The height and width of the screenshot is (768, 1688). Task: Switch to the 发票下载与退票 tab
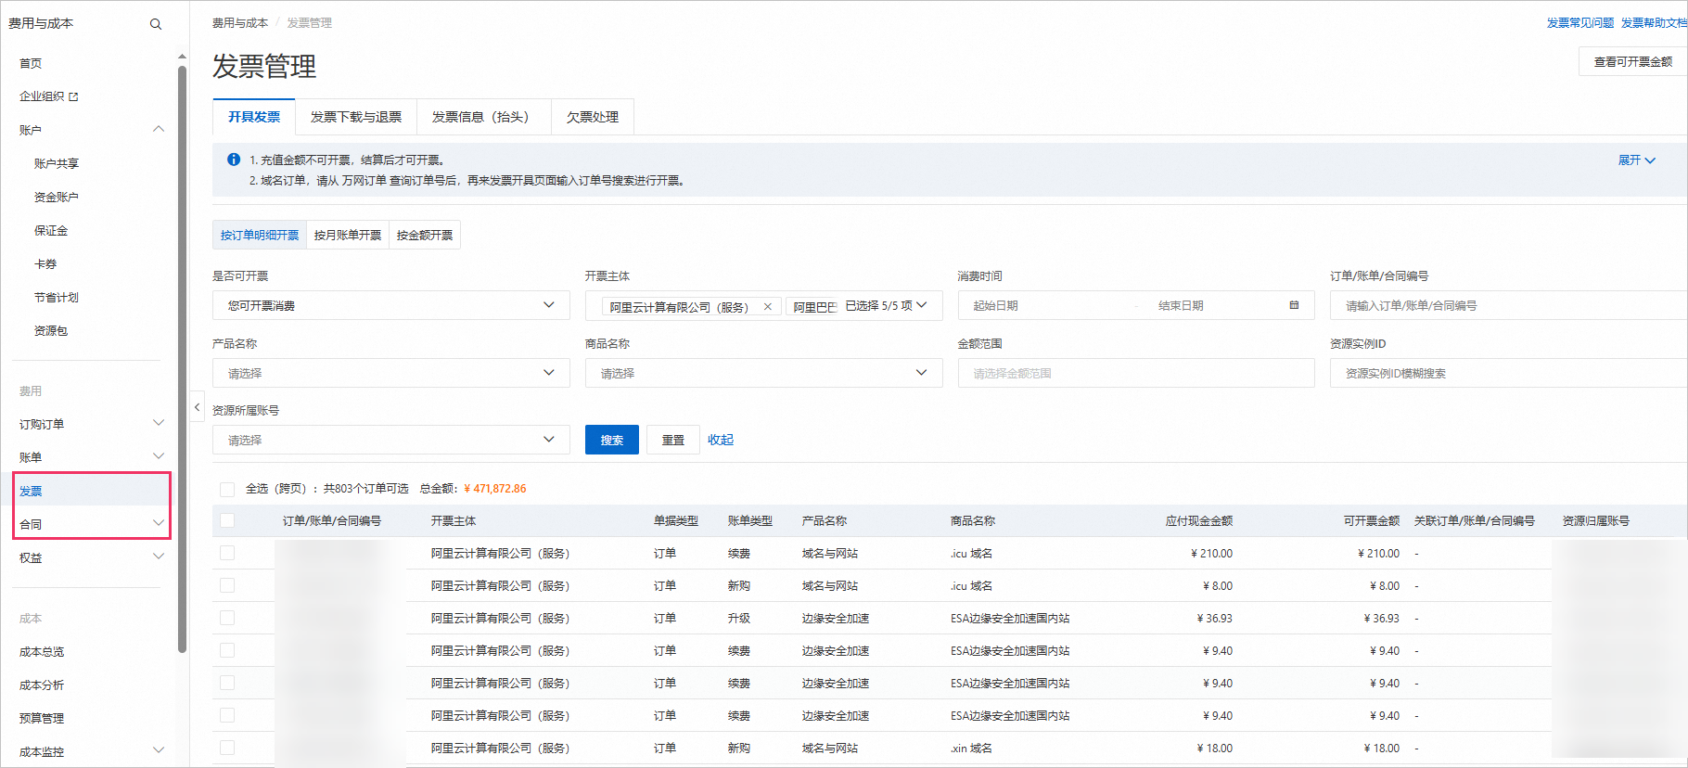[356, 117]
